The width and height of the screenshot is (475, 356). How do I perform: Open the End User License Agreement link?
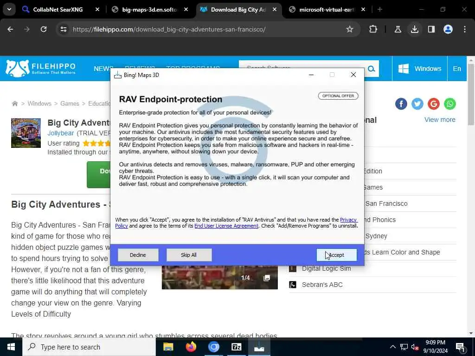(226, 226)
